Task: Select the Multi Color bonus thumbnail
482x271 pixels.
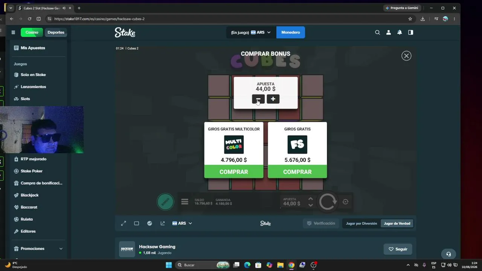Action: click(234, 145)
